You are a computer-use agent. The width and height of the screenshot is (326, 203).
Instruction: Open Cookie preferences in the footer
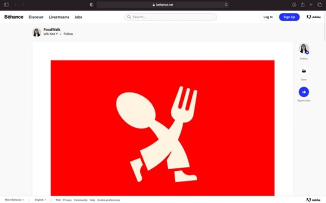[108, 200]
